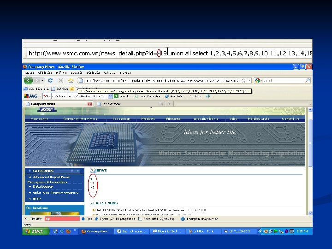Expand hidden system tray icons arrow
The image size is (332, 249).
pos(260,231)
